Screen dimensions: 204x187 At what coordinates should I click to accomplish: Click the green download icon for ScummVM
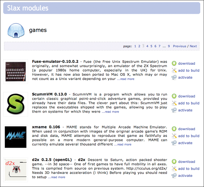pos(174,96)
